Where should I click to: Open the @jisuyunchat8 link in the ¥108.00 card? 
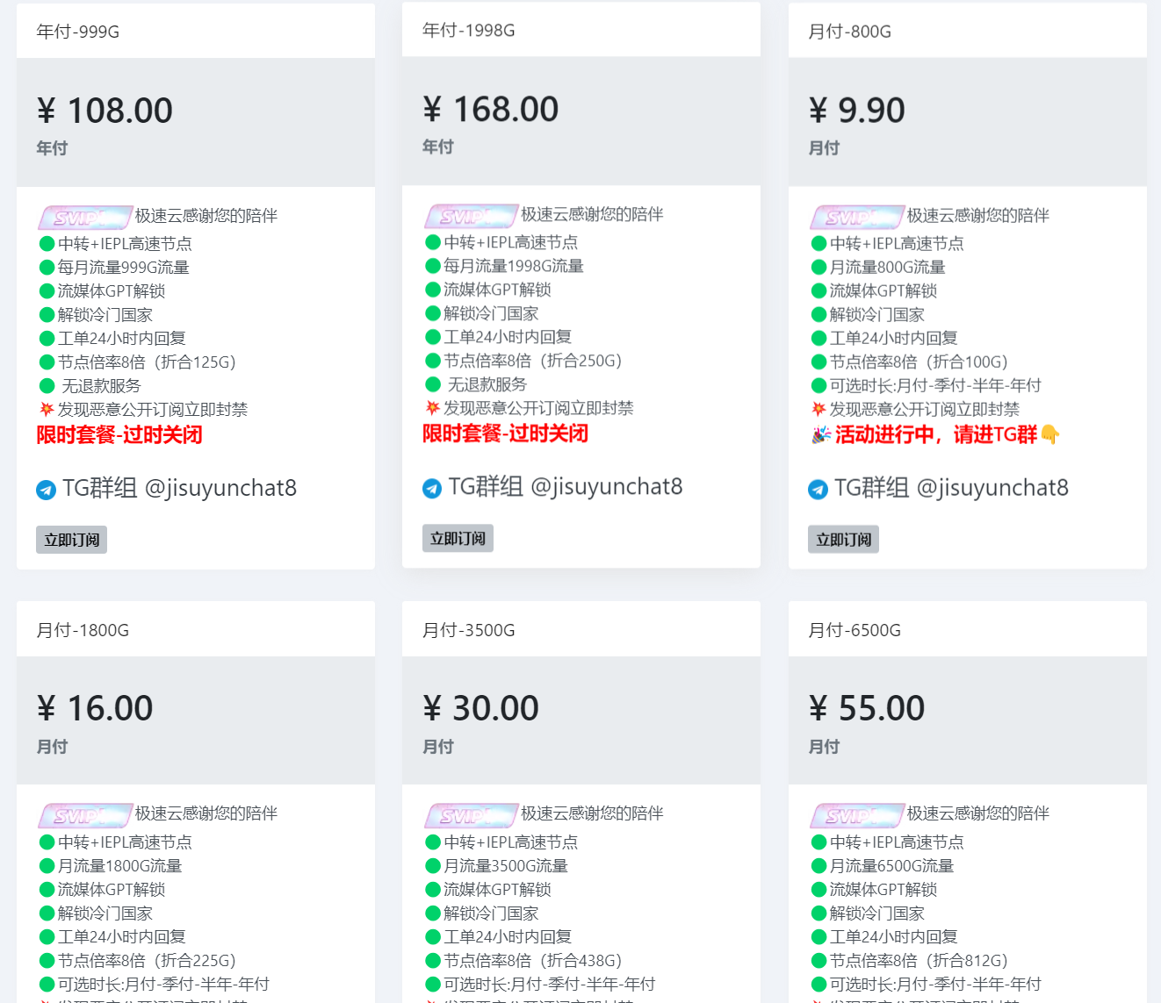click(x=220, y=488)
